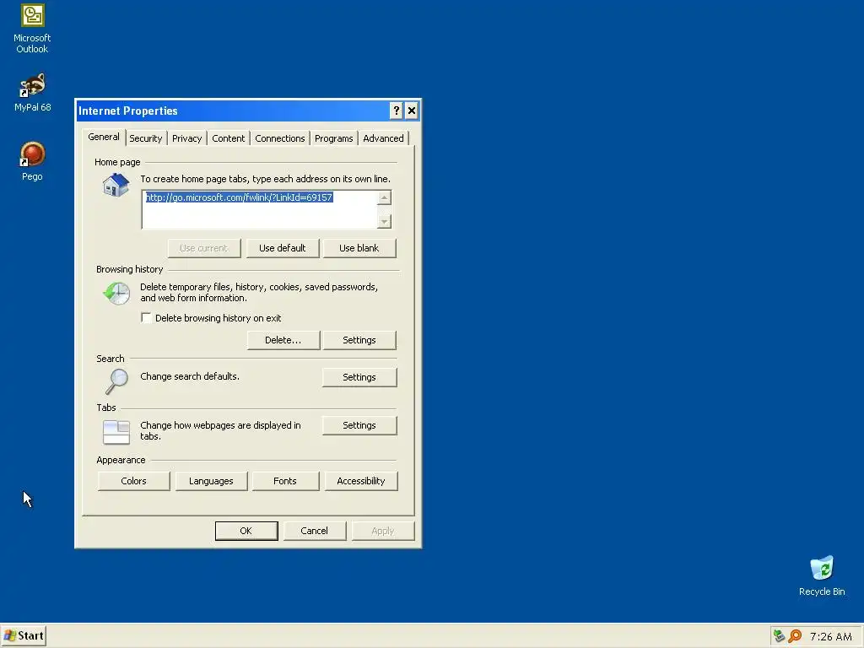Click the home page house icon
This screenshot has width=864, height=648.
[x=116, y=185]
